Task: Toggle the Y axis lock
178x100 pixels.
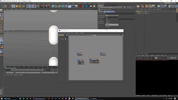Action: pyautogui.click(x=31, y=6)
